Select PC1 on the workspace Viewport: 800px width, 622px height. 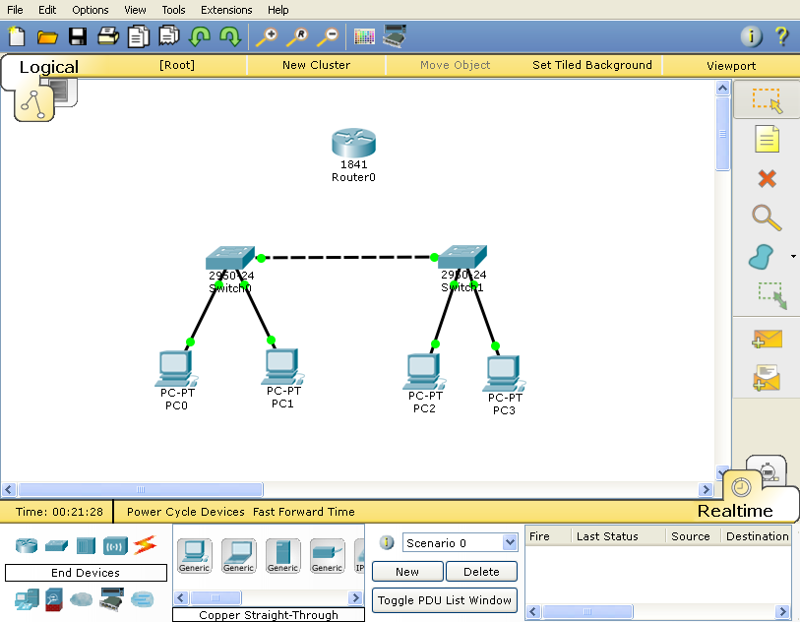282,366
